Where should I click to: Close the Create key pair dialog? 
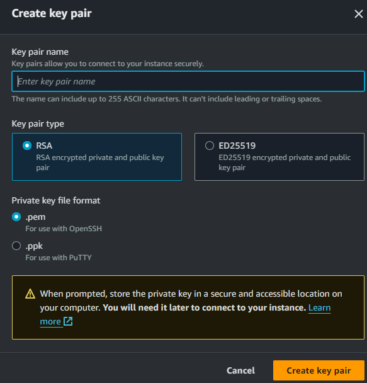(358, 14)
